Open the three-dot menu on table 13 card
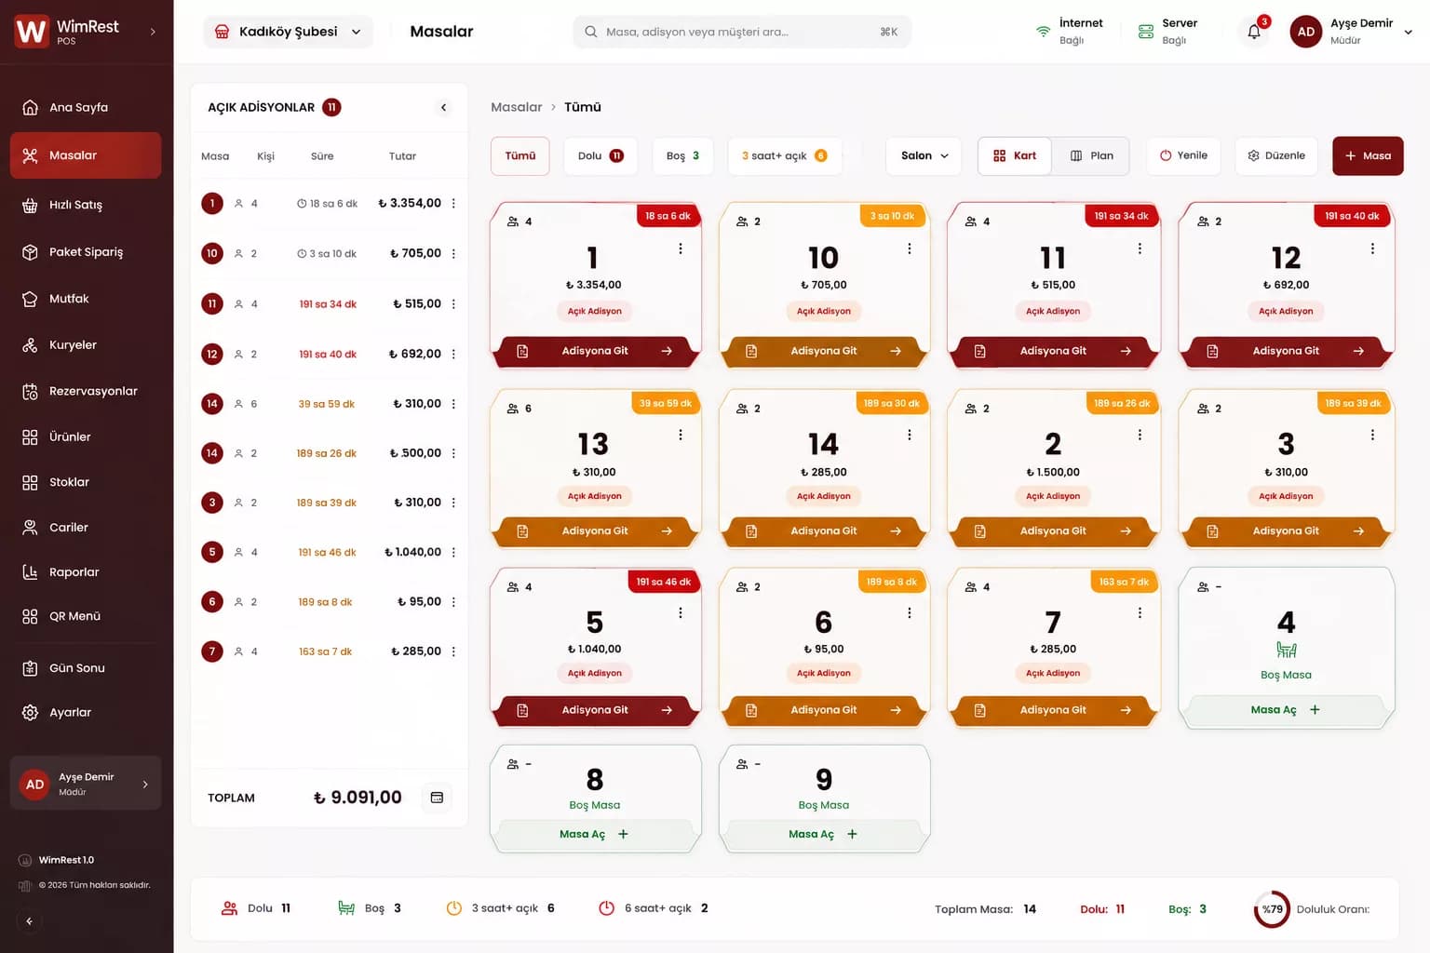This screenshot has width=1430, height=953. point(681,435)
